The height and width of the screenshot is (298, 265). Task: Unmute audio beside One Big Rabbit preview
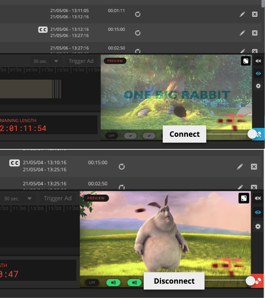pyautogui.click(x=258, y=61)
